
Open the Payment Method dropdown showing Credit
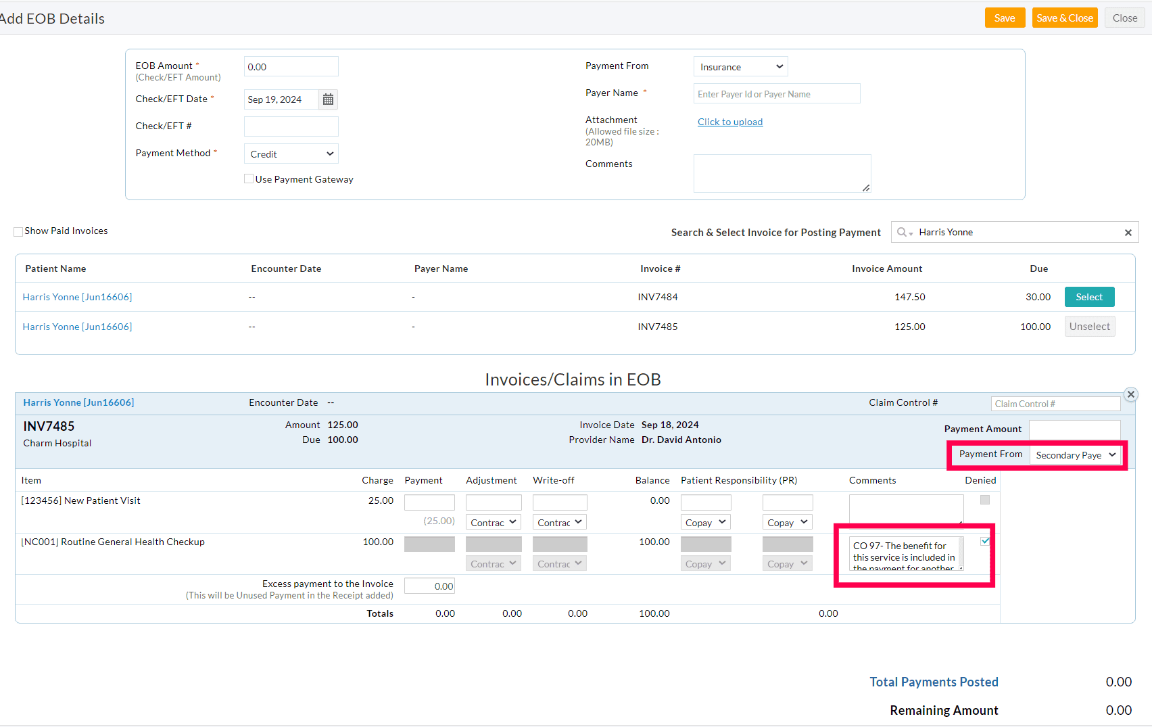point(290,153)
